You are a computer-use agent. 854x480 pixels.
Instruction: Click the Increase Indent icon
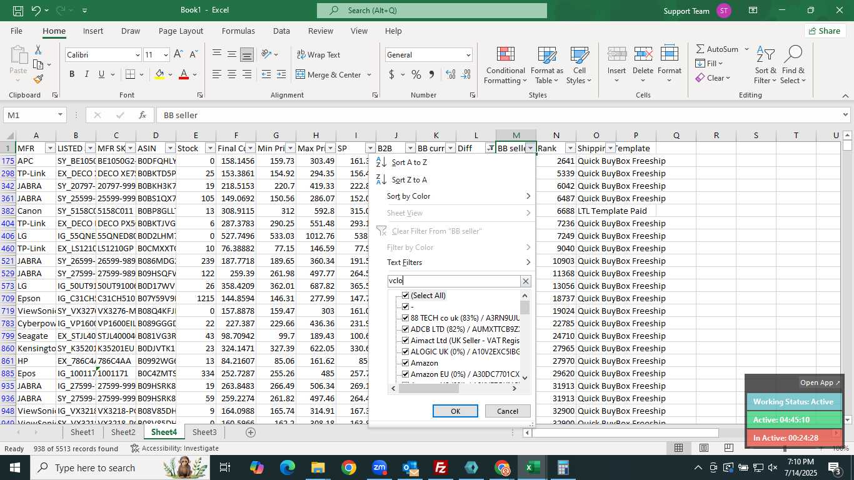point(281,74)
